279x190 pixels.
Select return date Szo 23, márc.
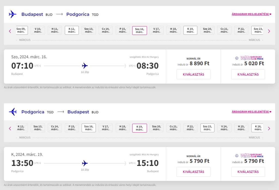click(x=207, y=128)
